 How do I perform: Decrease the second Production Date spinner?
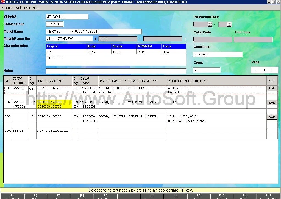pos(229,26)
